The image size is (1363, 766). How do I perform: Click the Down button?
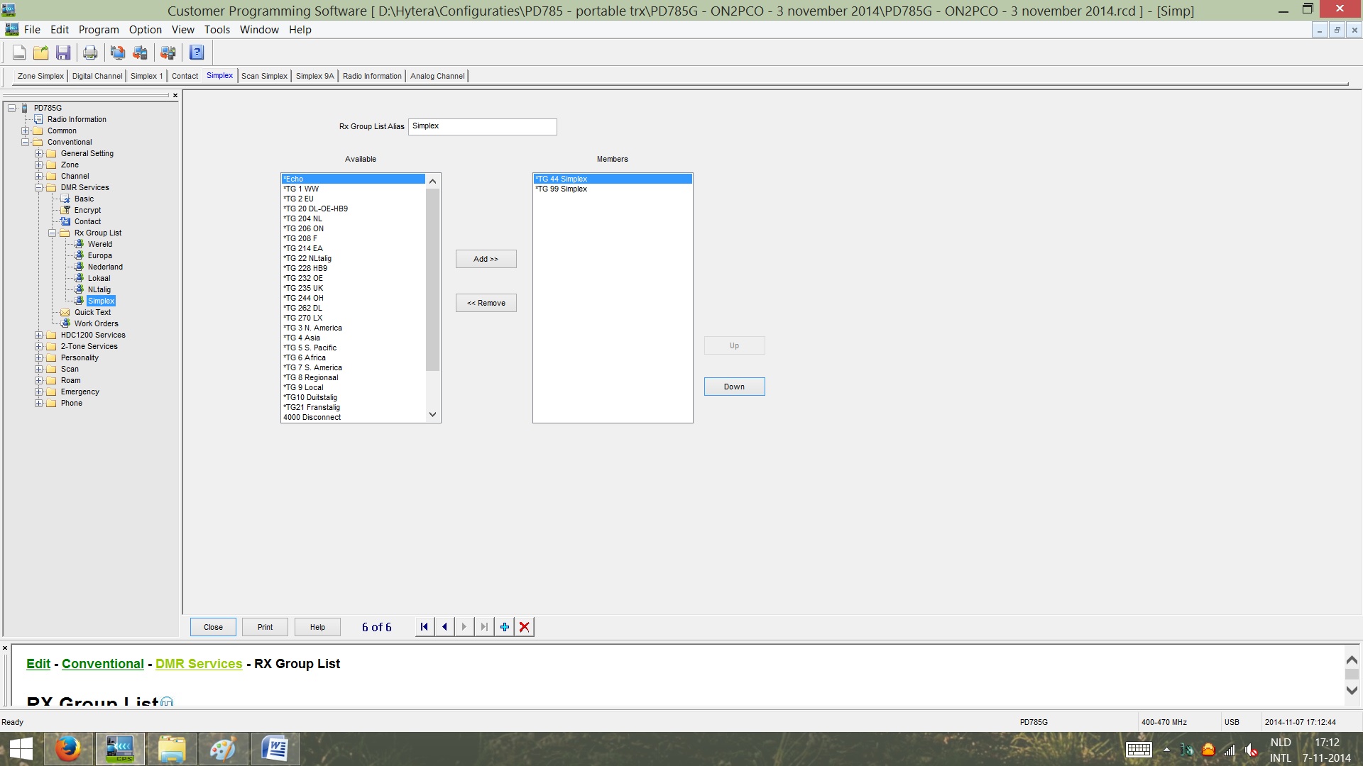[735, 387]
